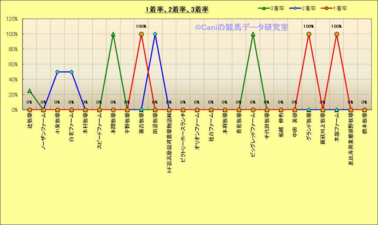Click red 100% marker above グランド牧場
Image resolution: width=378 pixels, height=225 pixels.
point(309,34)
